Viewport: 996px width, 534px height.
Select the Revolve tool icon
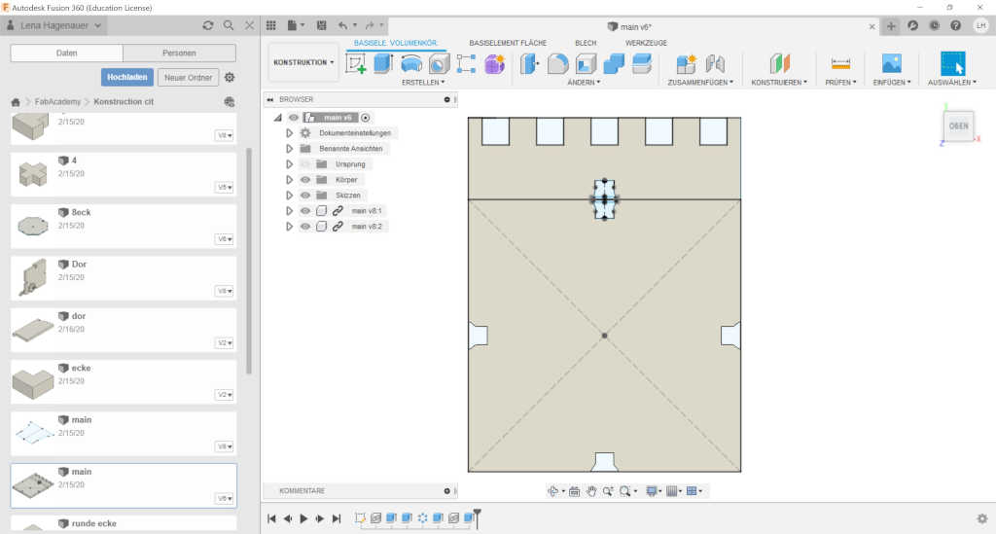pos(411,63)
